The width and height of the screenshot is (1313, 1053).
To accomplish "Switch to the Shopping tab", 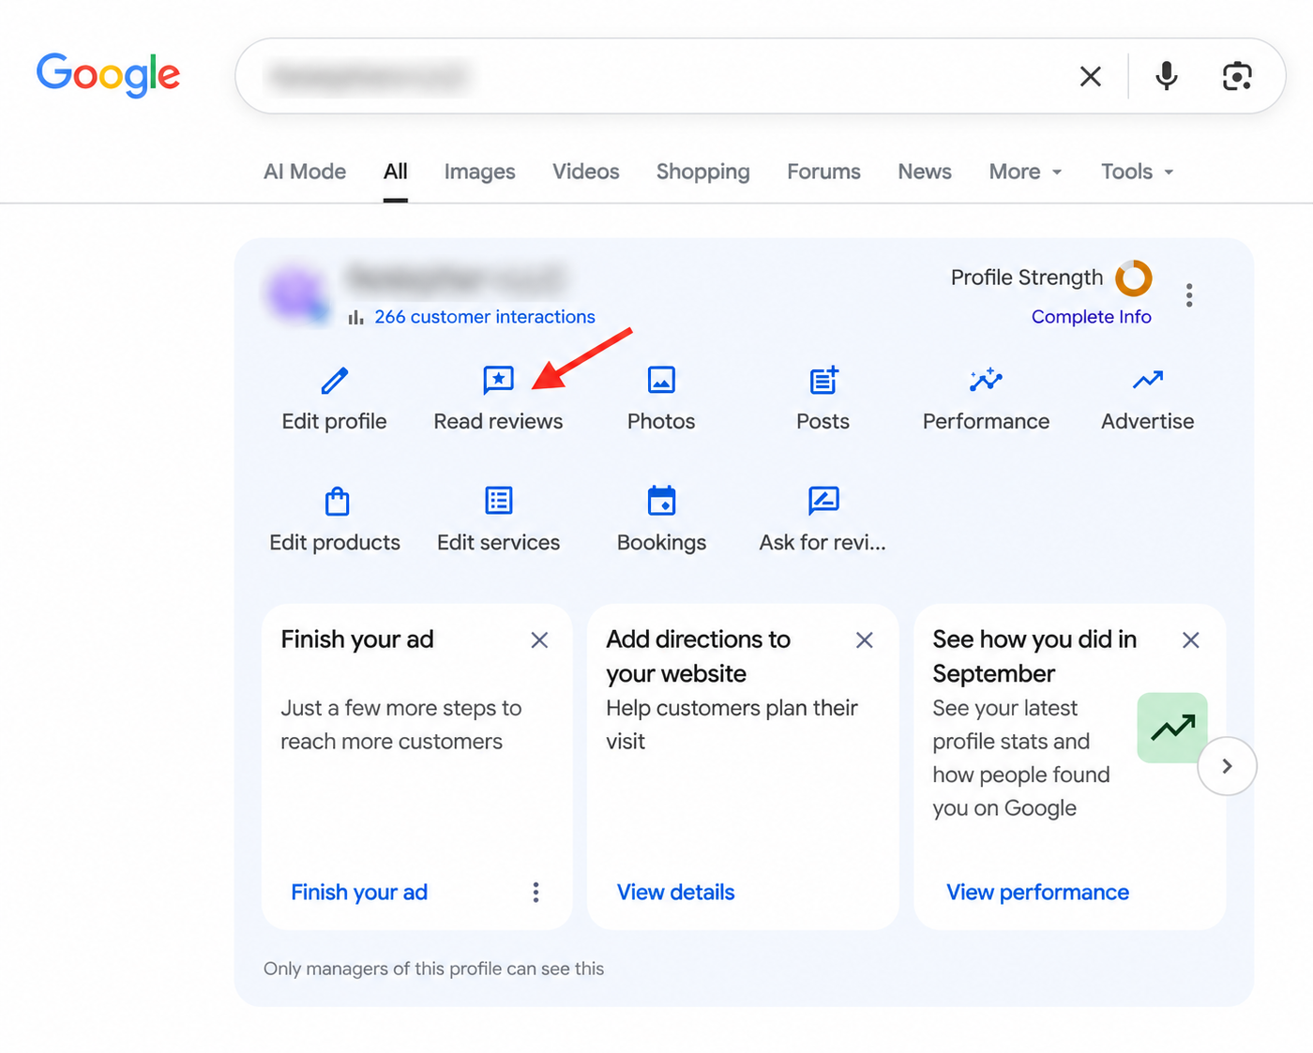I will coord(703,172).
